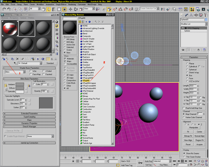Toggle the 3D Snaps icon
Image resolution: width=209 pixels, height=167 pixels.
pos(115,9)
